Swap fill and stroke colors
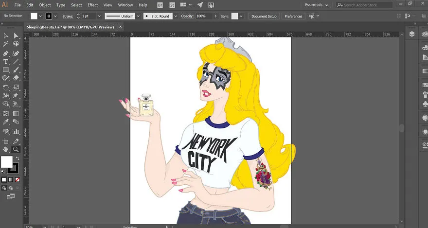428x228 pixels. (x=18, y=158)
